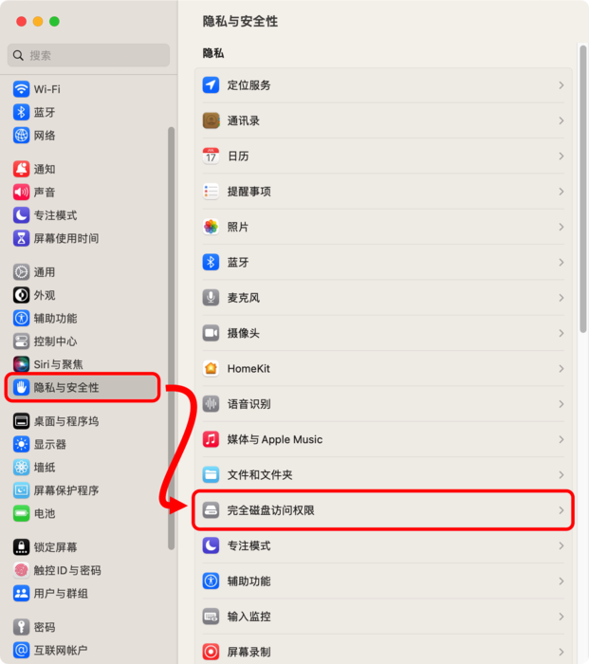Expand the 完全磁盘访问权限 row chevron
589x664 pixels.
[x=561, y=510]
